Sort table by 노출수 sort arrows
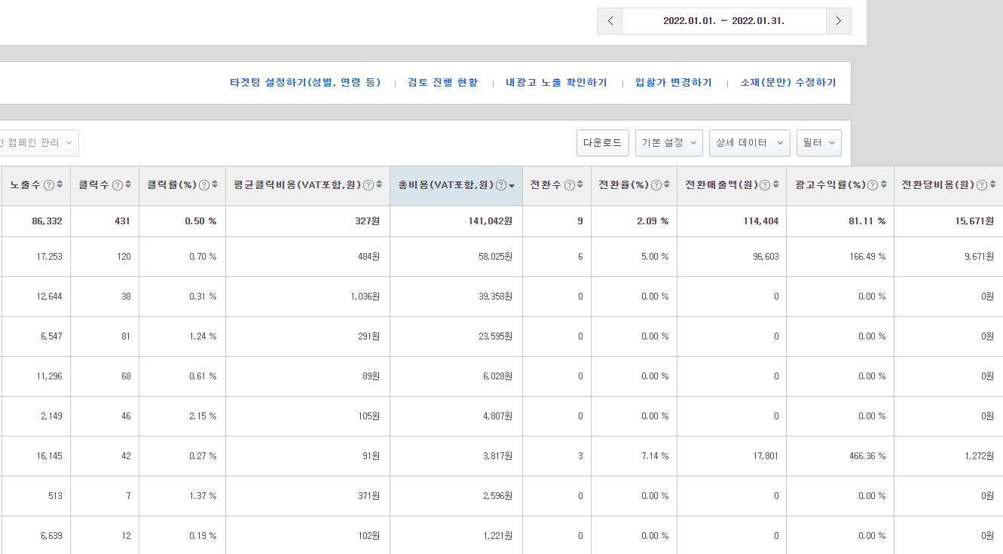 (x=60, y=185)
